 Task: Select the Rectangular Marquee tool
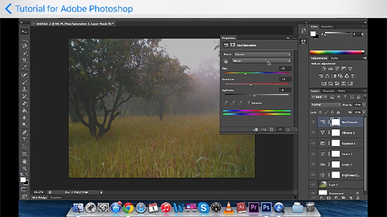coord(24,39)
